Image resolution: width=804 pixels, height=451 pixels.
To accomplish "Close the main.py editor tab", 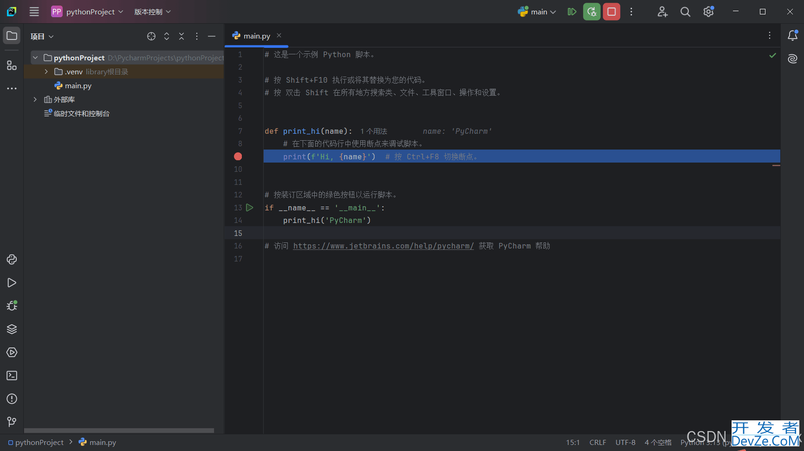I will tap(279, 35).
